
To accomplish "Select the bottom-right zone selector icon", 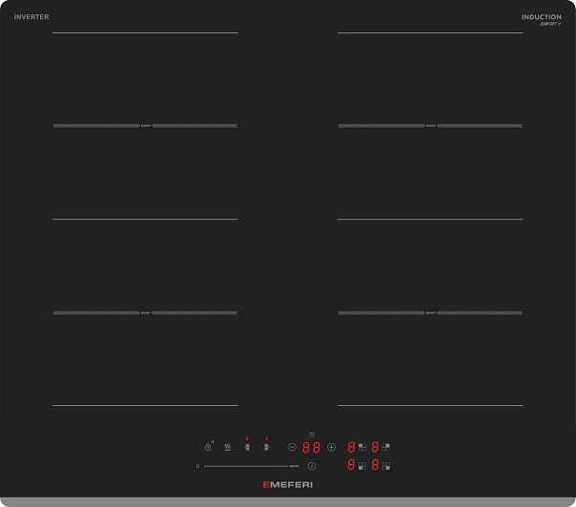I will click(386, 466).
